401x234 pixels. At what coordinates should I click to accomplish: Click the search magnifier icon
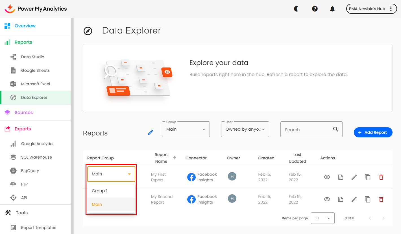335,129
